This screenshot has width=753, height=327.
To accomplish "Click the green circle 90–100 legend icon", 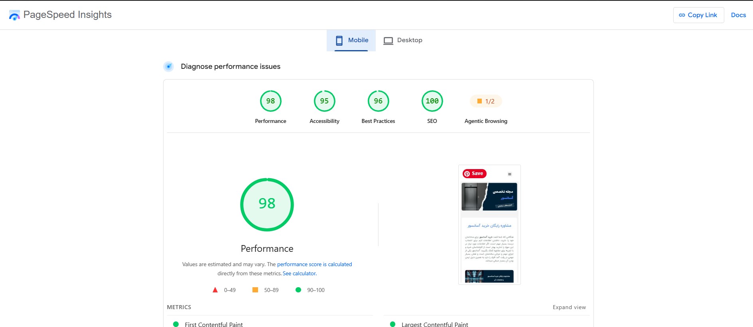I will click(x=298, y=290).
